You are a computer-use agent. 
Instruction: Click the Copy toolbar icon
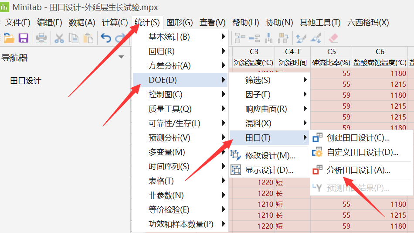(74, 38)
